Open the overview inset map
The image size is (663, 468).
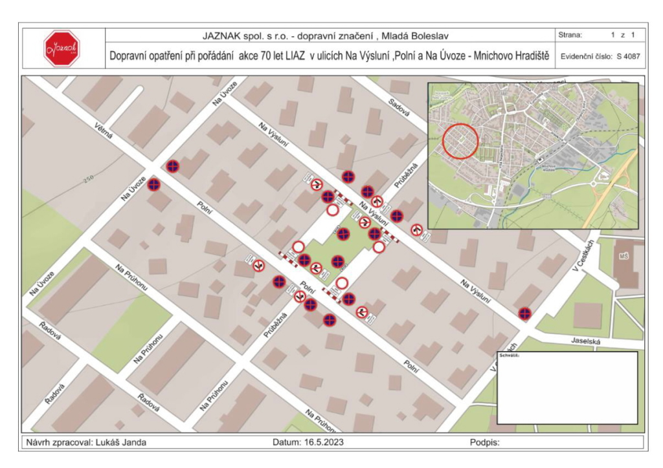[x=533, y=155]
